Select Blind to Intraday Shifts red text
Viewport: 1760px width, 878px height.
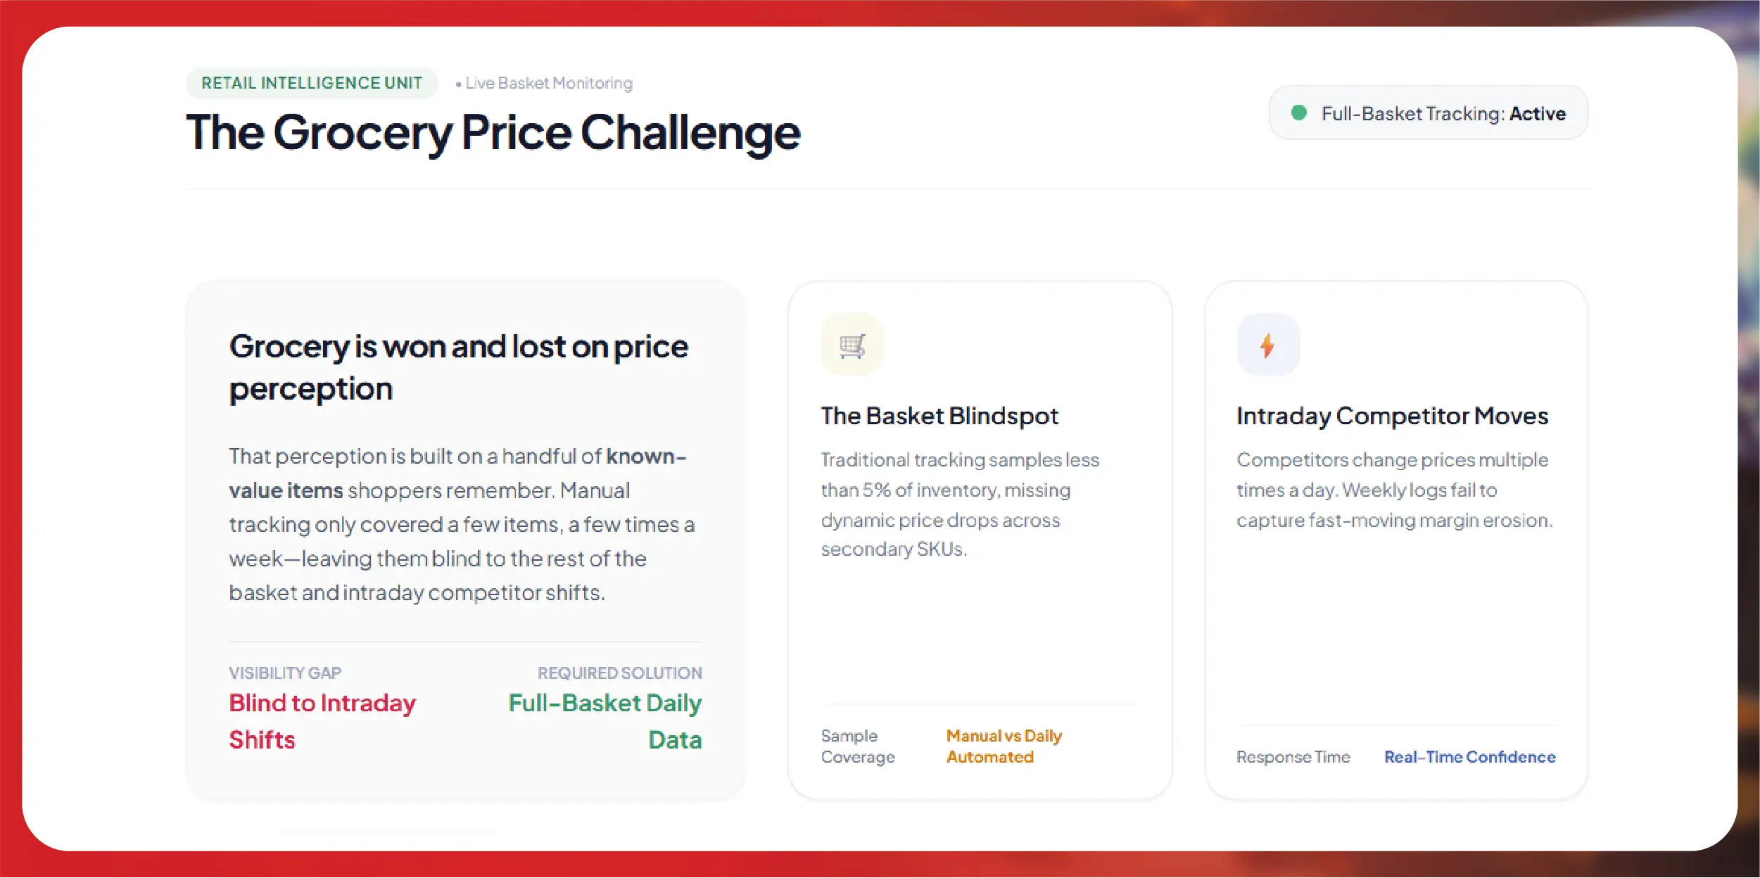click(x=322, y=721)
